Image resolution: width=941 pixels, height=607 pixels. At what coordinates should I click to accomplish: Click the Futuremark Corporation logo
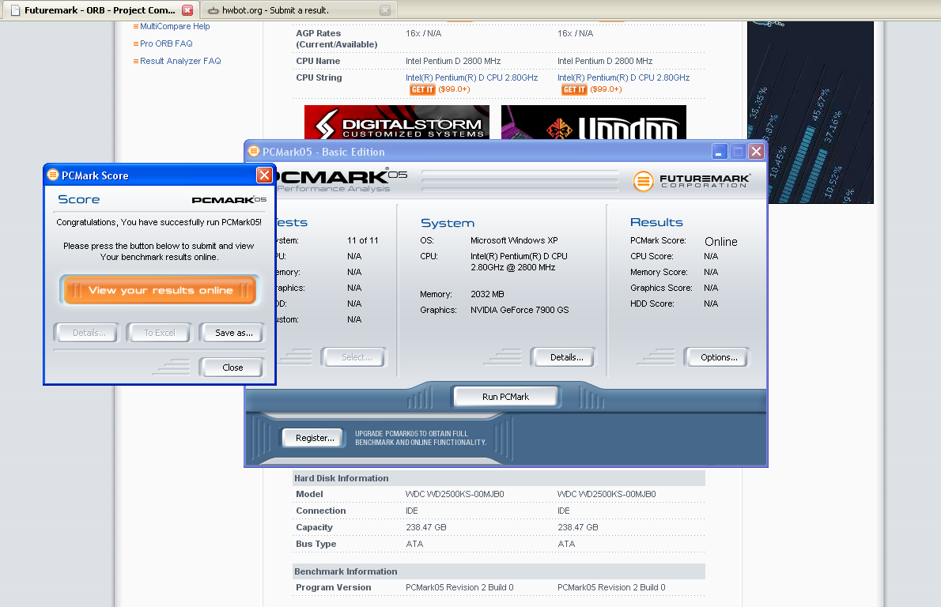tap(692, 181)
